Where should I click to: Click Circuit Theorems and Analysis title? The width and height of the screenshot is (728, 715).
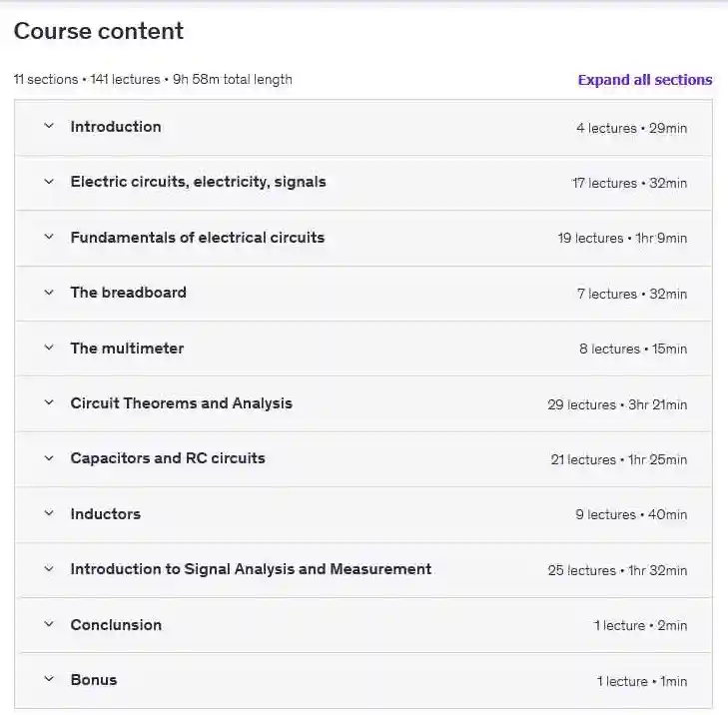[182, 403]
